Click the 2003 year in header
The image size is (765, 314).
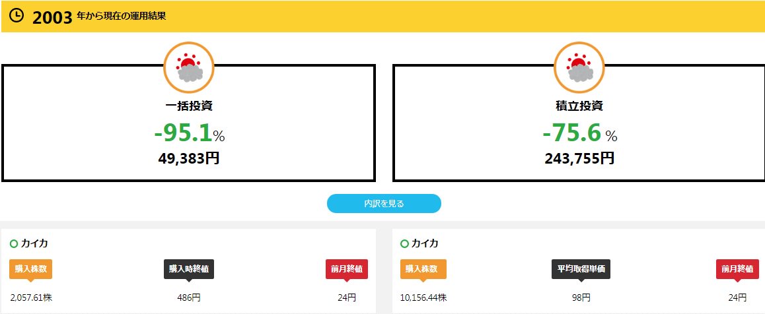(x=52, y=17)
